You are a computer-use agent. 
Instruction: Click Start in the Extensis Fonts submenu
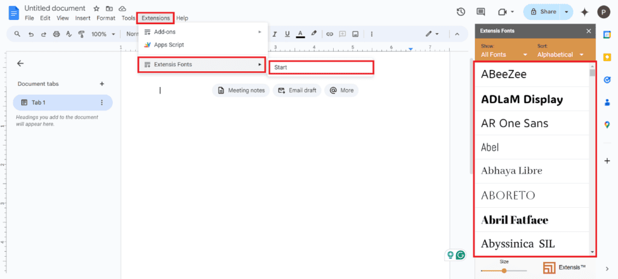click(x=321, y=68)
